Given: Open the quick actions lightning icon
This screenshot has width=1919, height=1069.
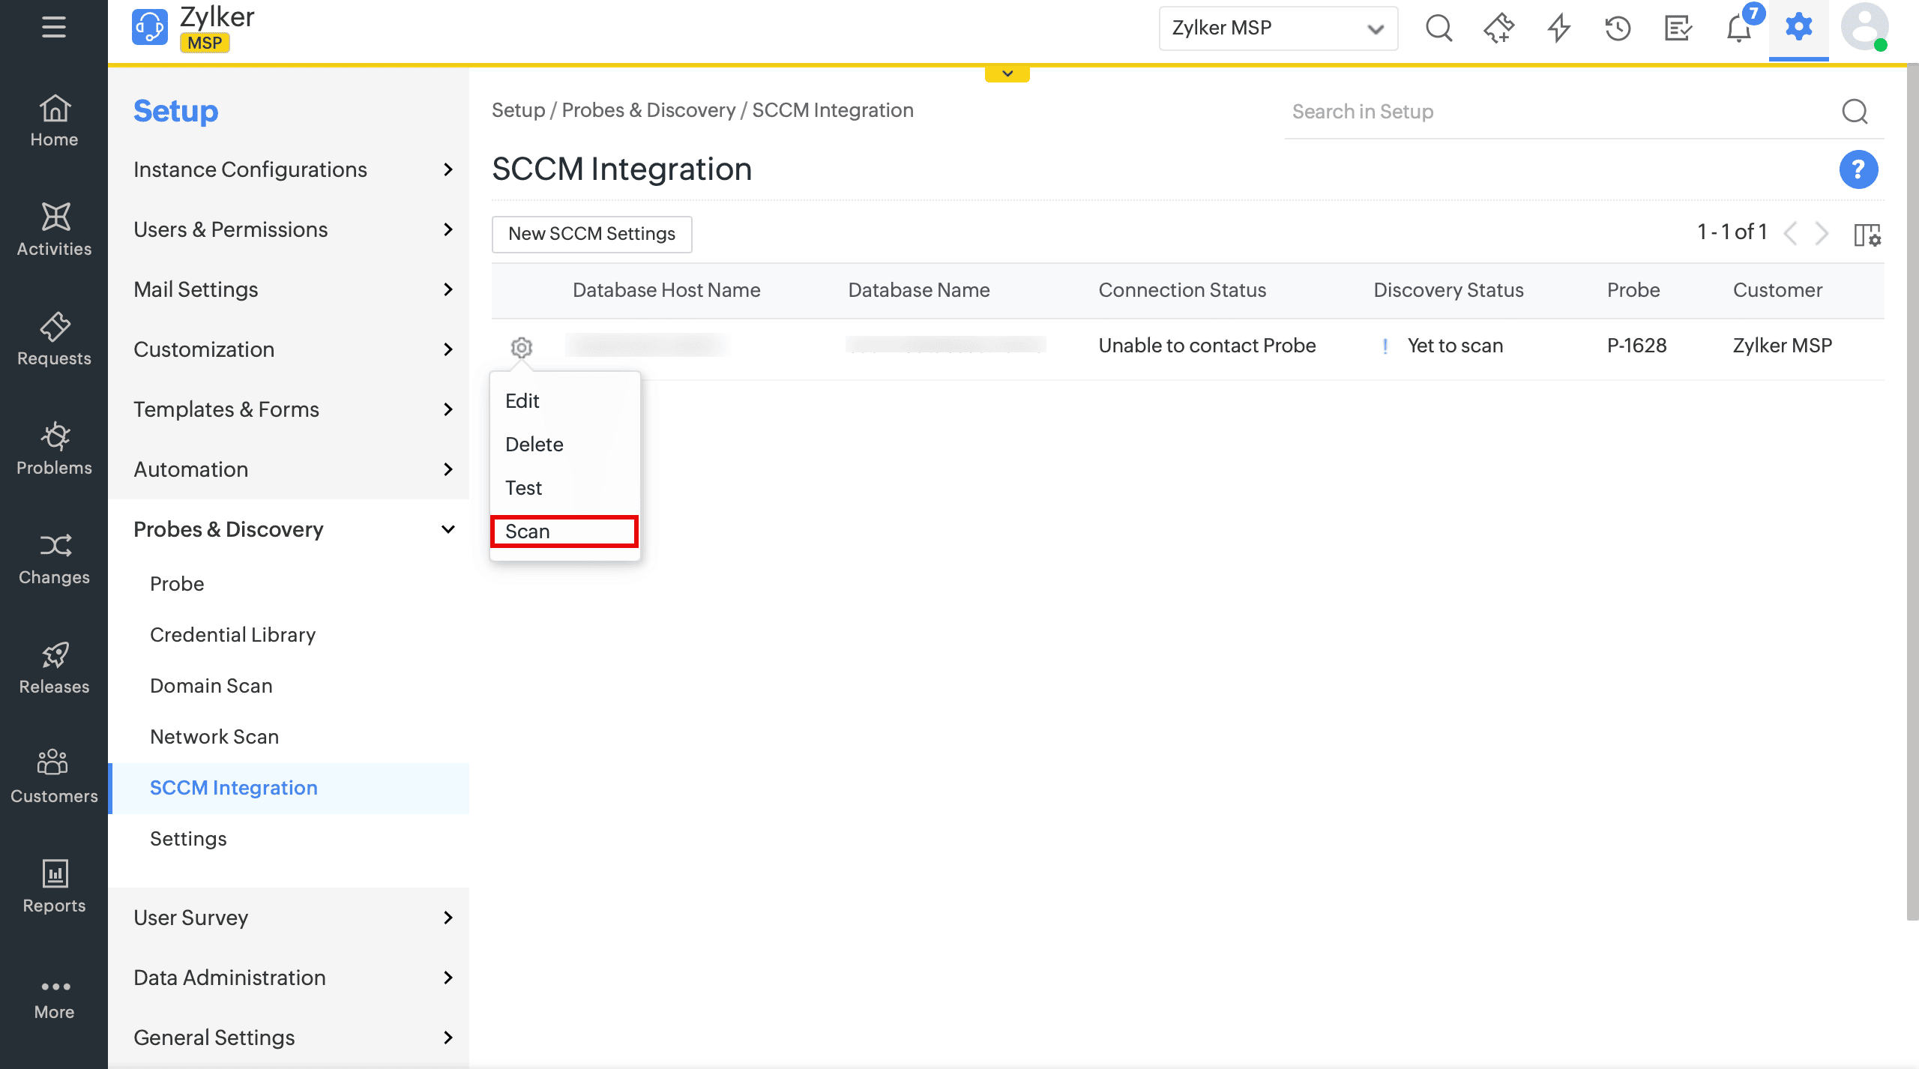Looking at the screenshot, I should (x=1558, y=29).
